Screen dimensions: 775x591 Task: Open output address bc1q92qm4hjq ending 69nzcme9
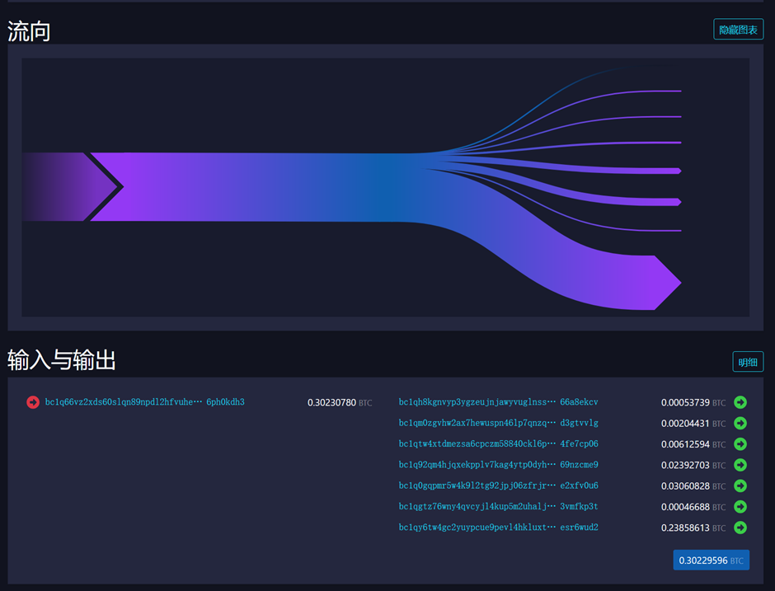498,465
